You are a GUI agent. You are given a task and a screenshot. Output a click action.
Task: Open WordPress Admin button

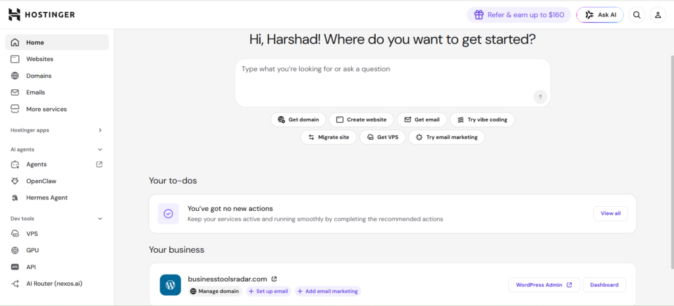[544, 284]
